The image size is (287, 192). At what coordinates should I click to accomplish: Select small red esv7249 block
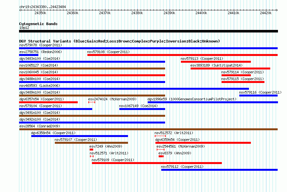point(91,150)
